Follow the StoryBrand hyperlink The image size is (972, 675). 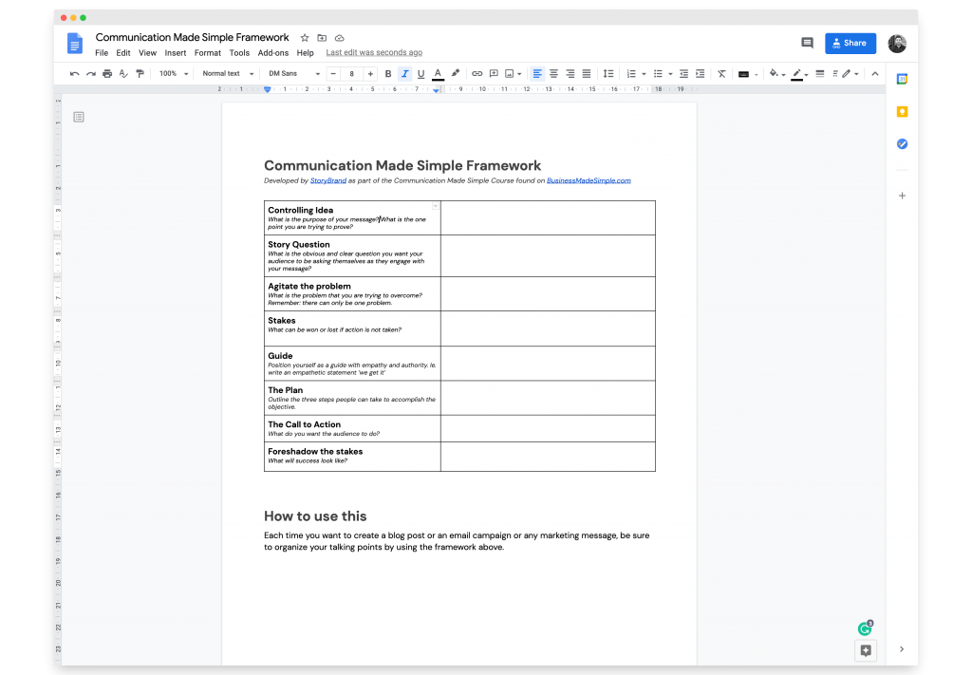point(327,180)
